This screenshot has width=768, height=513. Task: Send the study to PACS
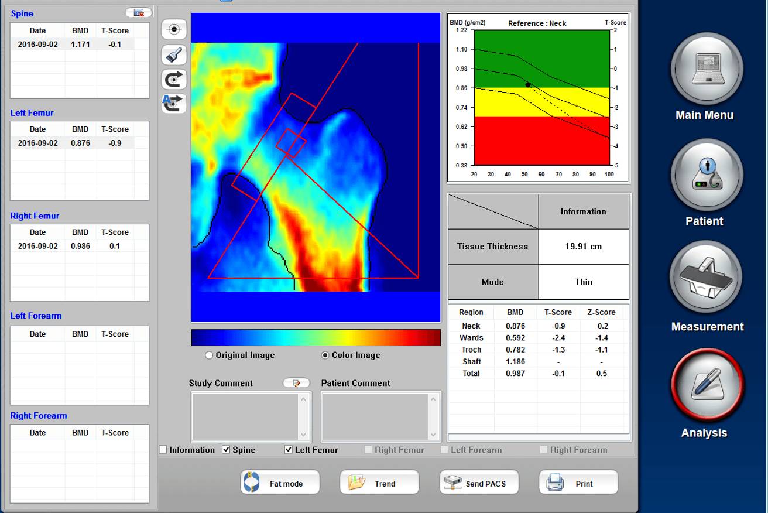tap(479, 483)
